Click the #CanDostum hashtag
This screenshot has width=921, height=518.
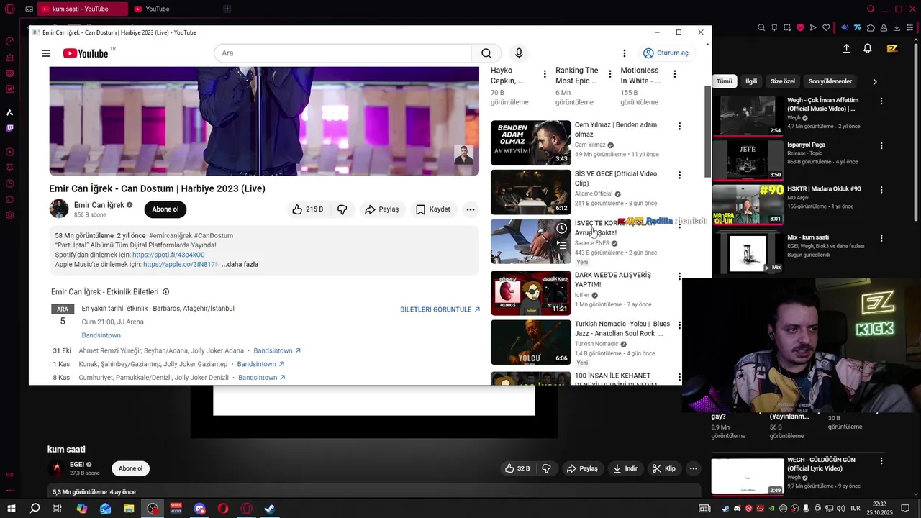214,235
